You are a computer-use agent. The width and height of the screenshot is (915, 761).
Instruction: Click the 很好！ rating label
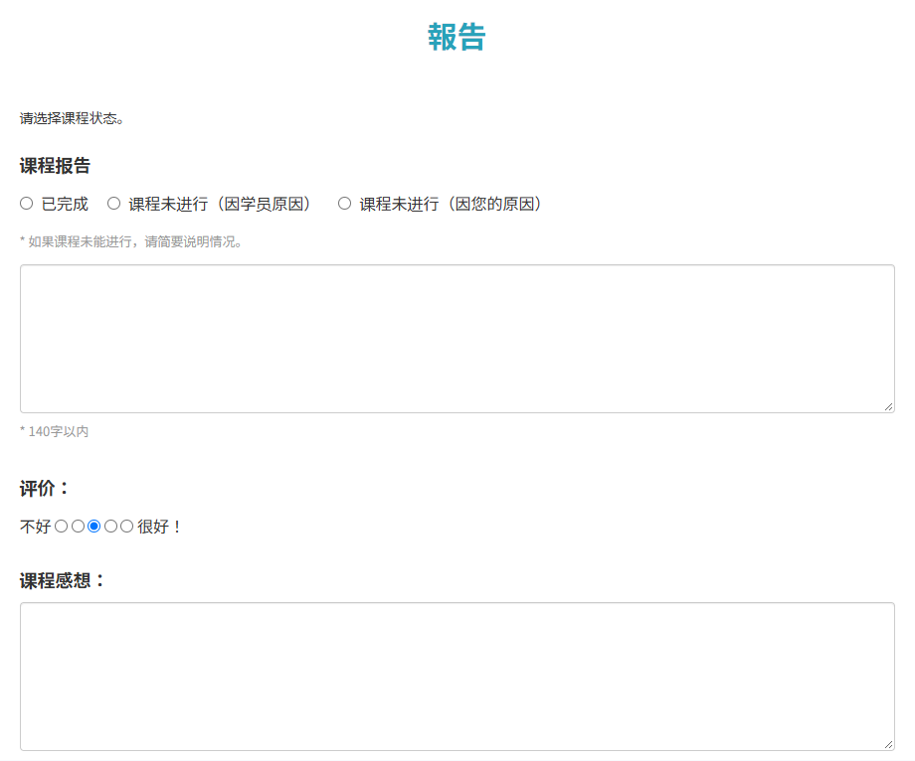(159, 527)
